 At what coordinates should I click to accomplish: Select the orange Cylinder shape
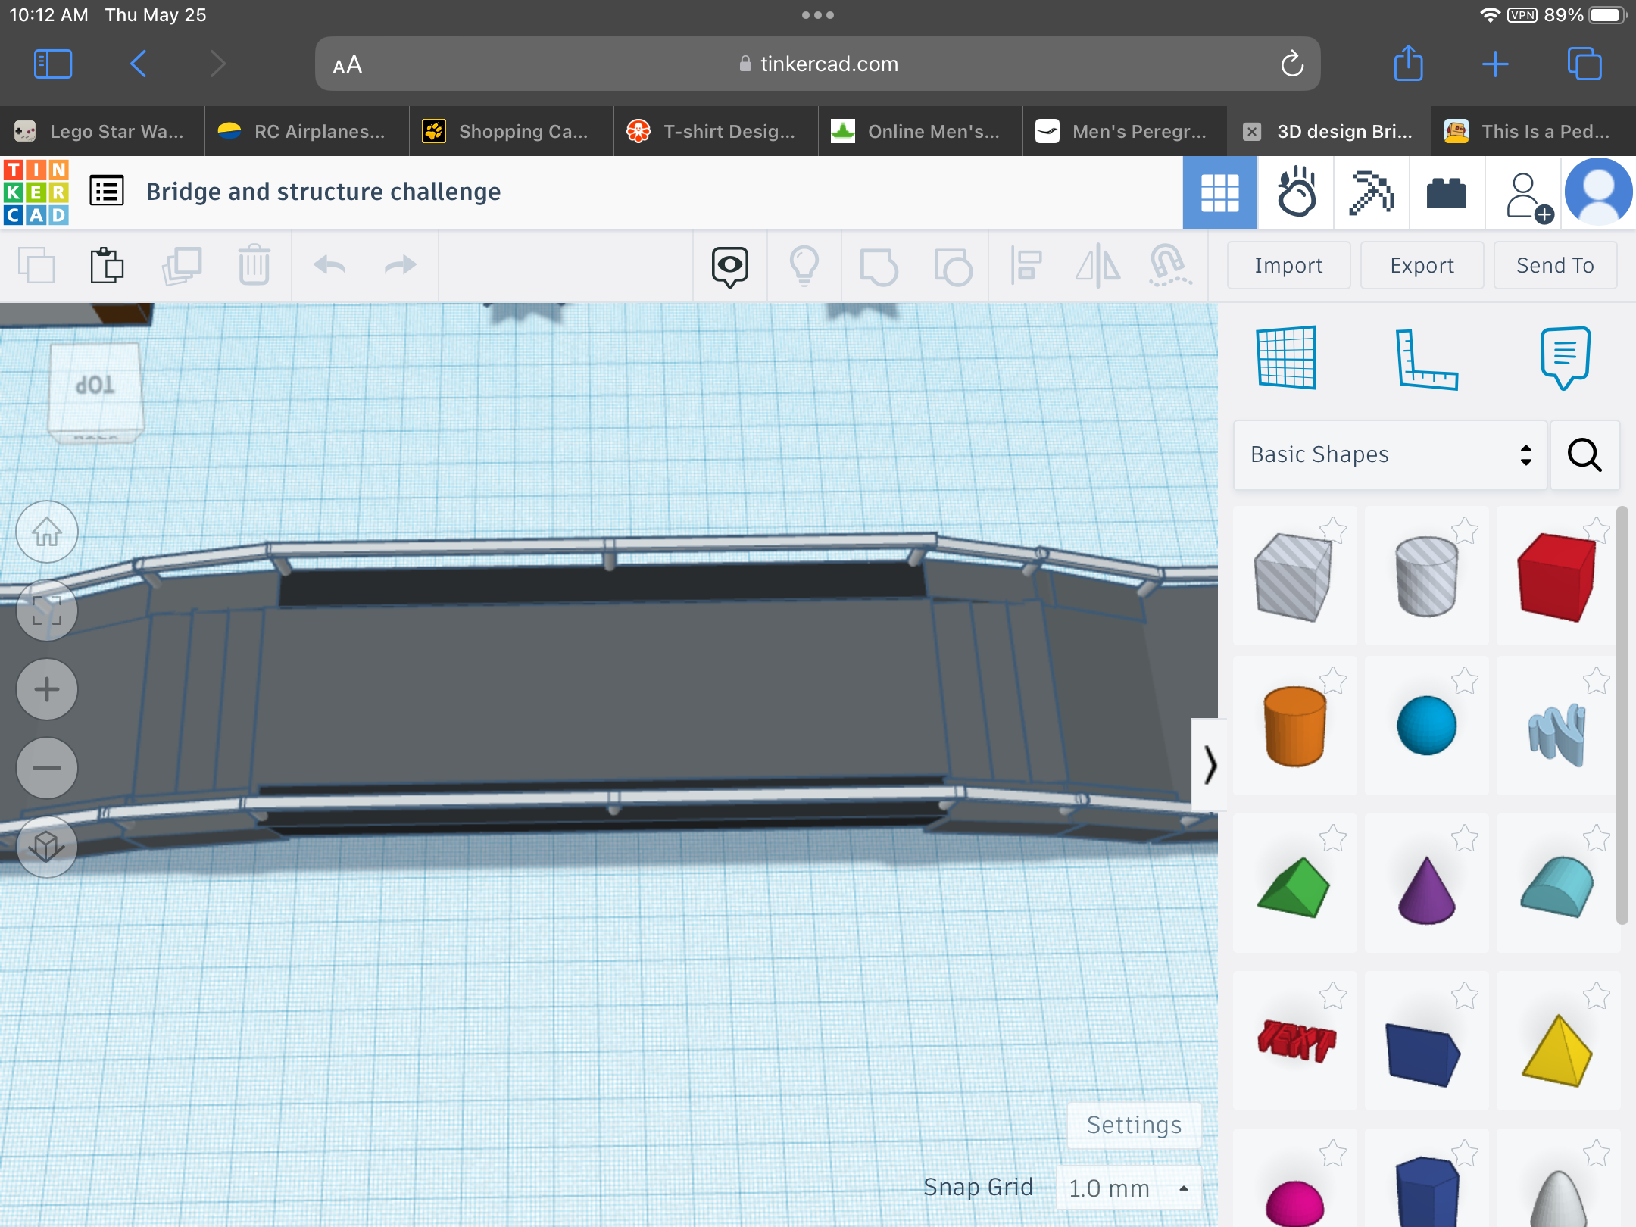[1294, 726]
